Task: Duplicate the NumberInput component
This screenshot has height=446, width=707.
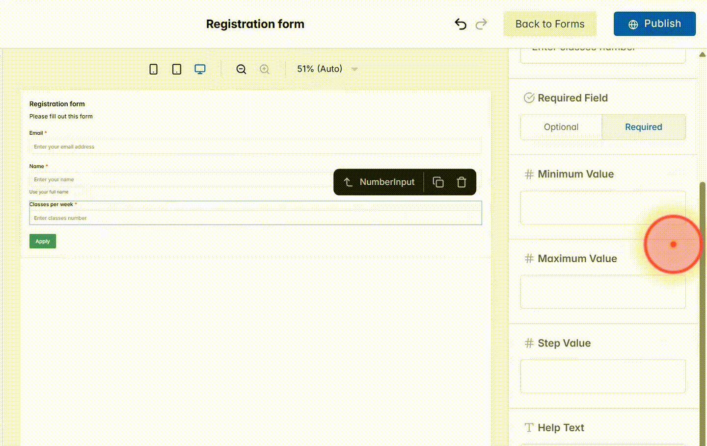Action: point(438,182)
